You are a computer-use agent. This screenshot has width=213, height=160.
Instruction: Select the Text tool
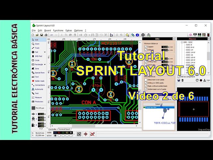click(39, 77)
